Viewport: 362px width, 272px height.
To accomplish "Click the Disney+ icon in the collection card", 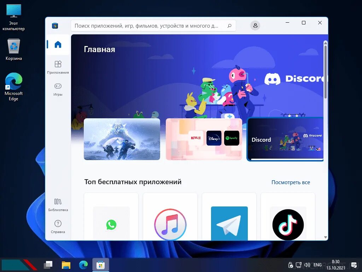I will (x=214, y=138).
